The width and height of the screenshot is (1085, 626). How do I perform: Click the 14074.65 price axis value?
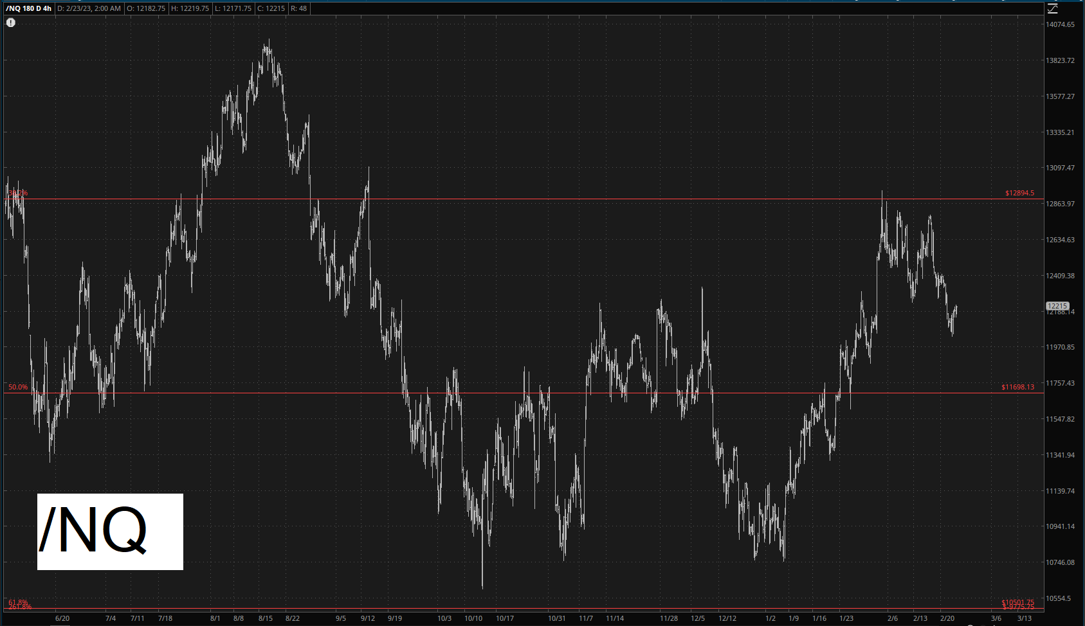(1060, 24)
